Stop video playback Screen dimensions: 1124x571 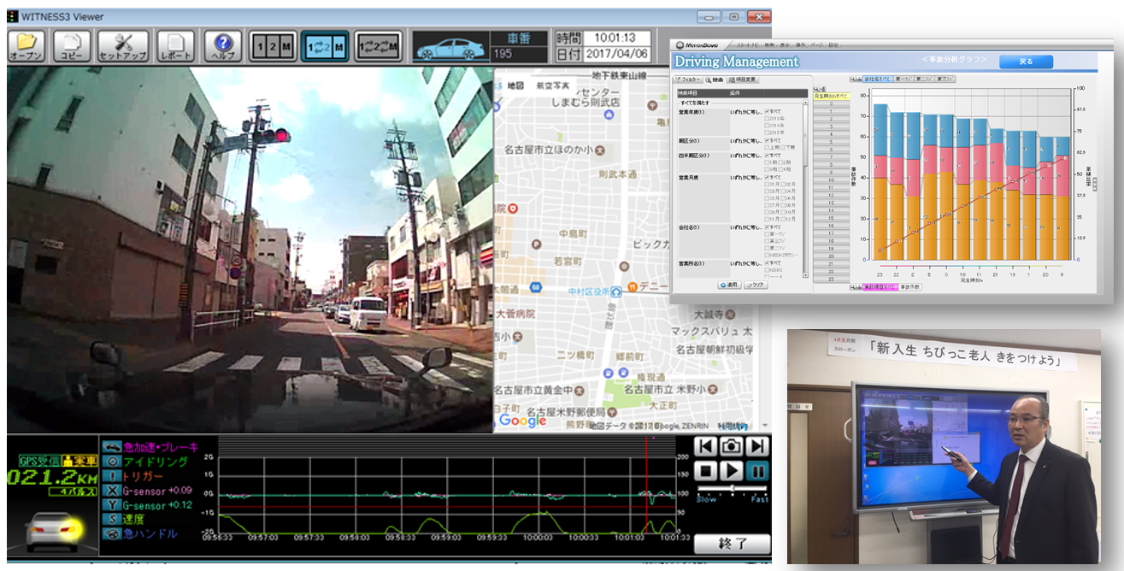704,471
